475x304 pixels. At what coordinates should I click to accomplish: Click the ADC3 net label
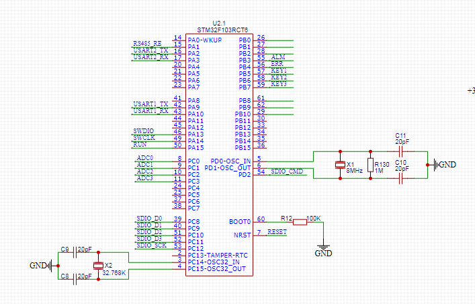tap(145, 178)
